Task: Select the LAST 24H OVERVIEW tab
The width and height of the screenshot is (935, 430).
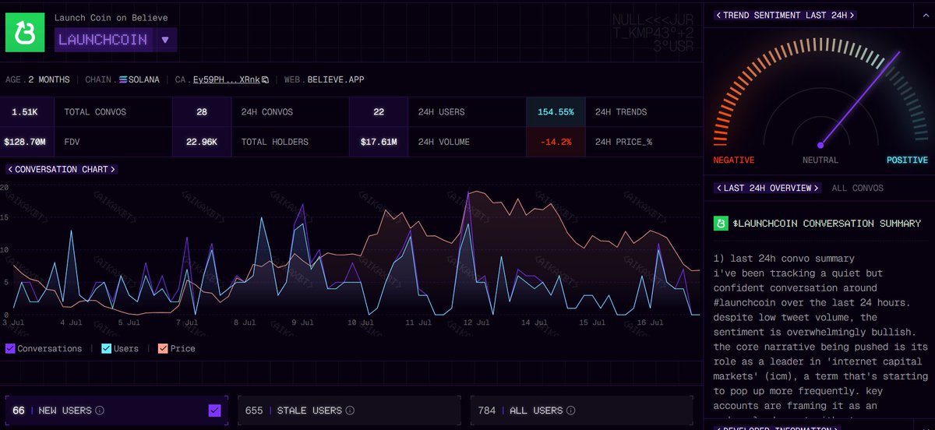Action: point(768,188)
